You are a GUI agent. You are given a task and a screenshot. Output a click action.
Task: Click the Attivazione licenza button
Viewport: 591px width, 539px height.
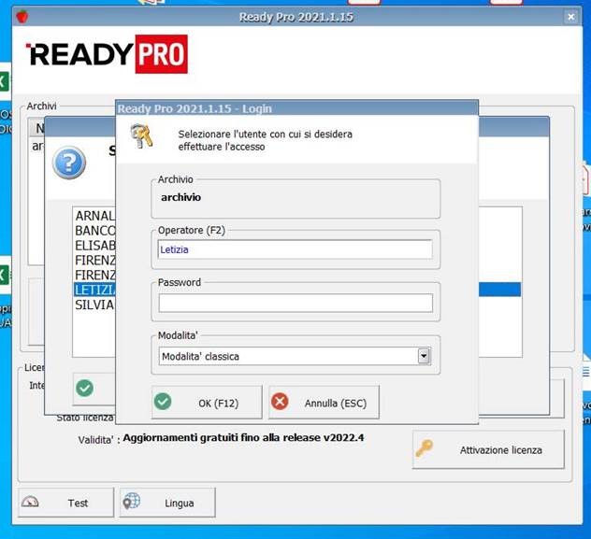point(488,449)
